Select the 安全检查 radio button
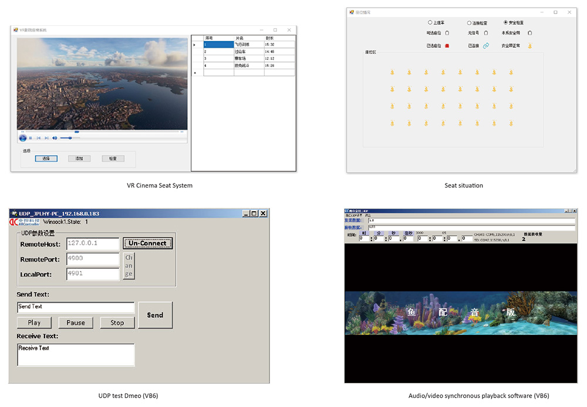Viewport: 587px width, 407px height. (x=506, y=22)
